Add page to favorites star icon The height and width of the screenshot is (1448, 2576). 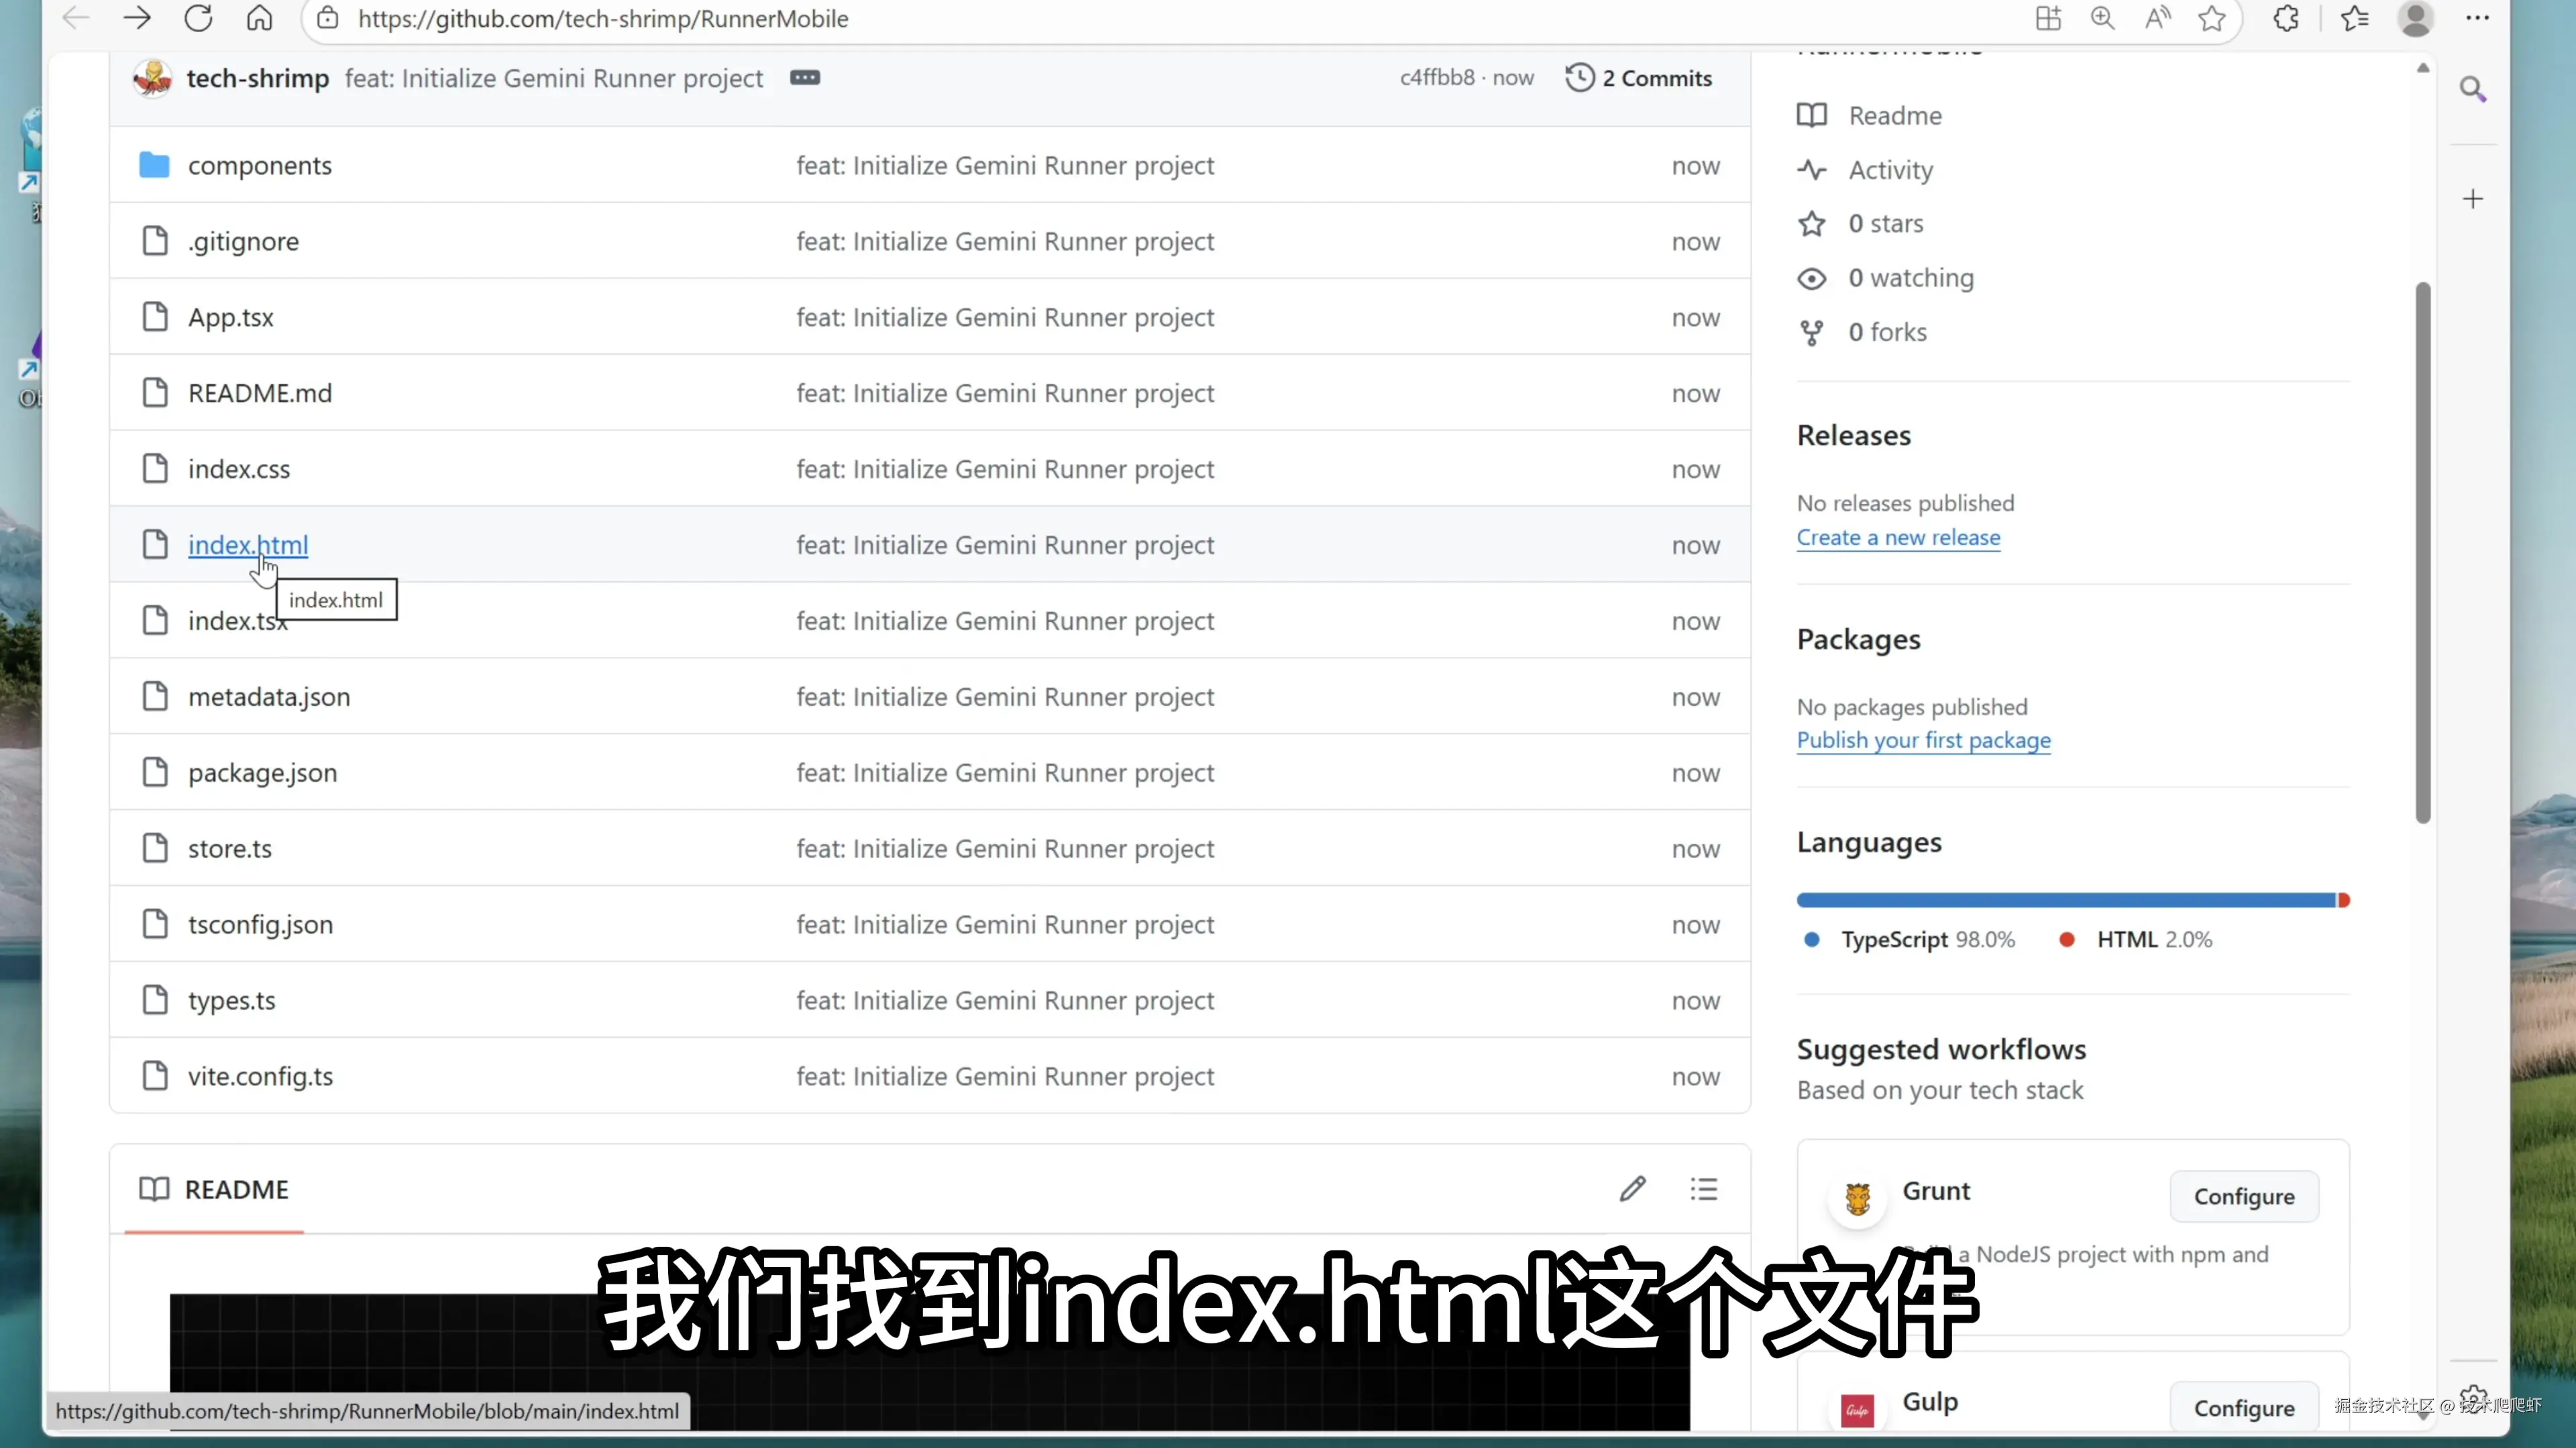pos(2212,18)
